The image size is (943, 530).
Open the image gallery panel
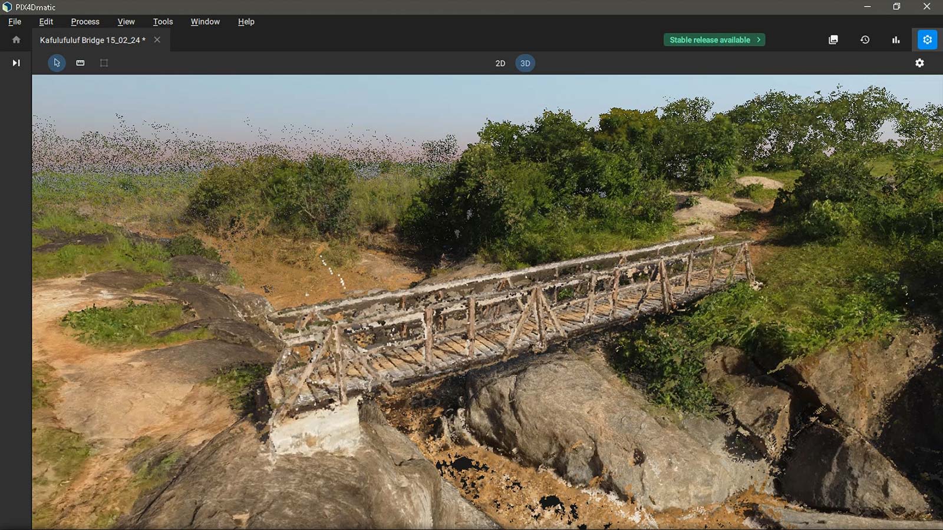coord(833,39)
